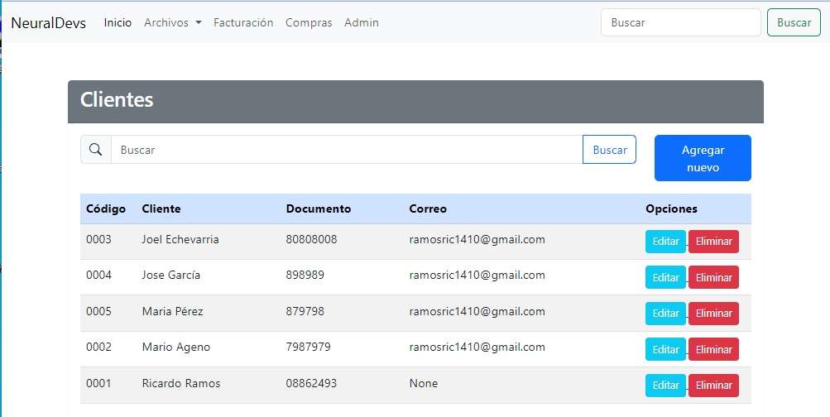Select code cell 0004

99,276
